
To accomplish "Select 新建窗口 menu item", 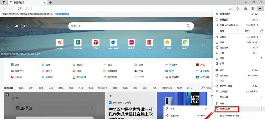I will (x=239, y=20).
